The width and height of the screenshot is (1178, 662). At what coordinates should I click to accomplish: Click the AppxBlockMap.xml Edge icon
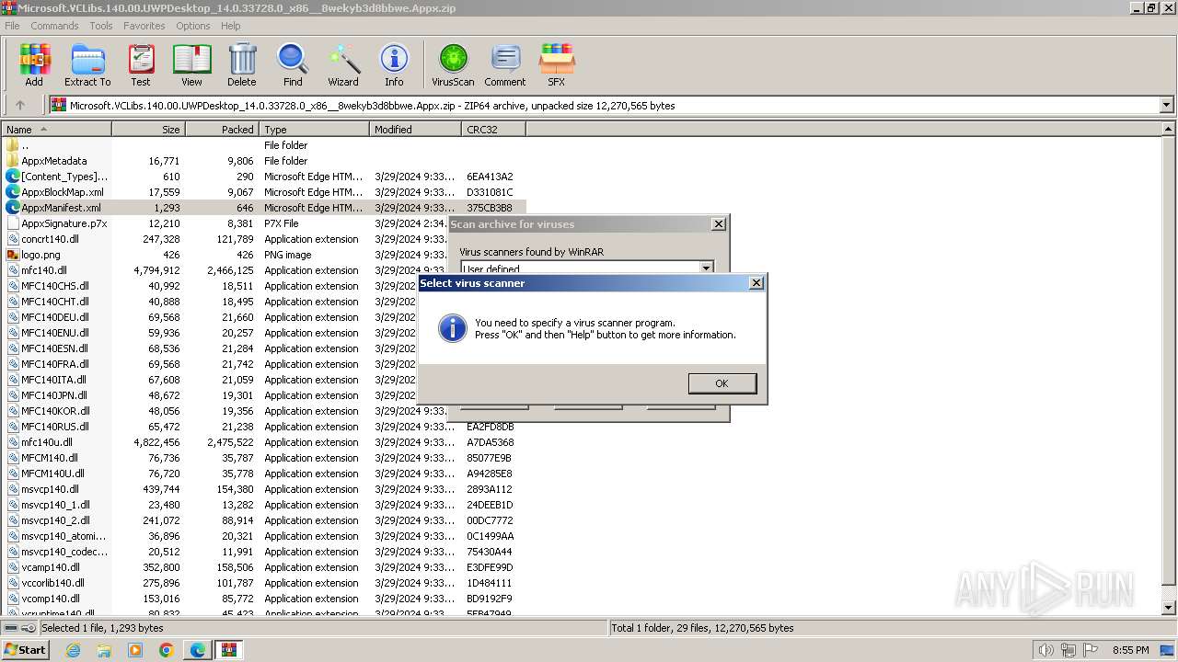[13, 192]
